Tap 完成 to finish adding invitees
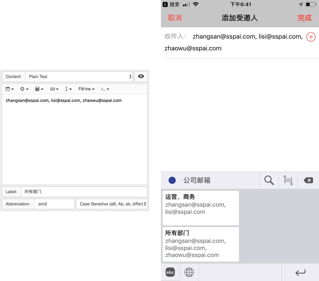This screenshot has height=281, width=319. 304,18
